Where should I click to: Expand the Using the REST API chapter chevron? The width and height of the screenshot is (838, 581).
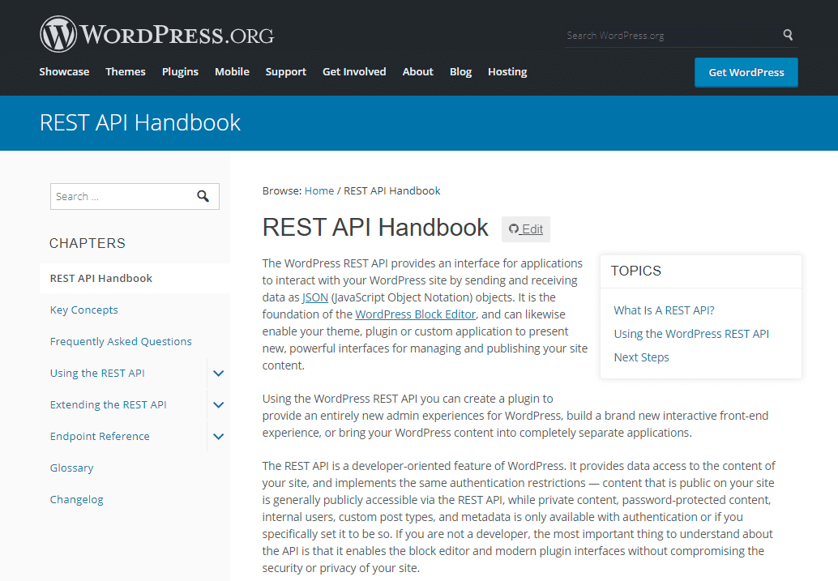coord(219,373)
